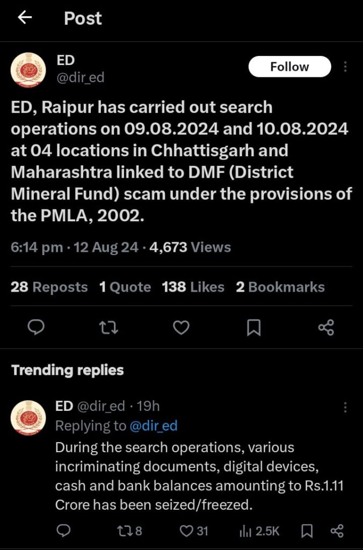Tap the reply icon under main post
Screen dimensions: 363x550
point(36,328)
